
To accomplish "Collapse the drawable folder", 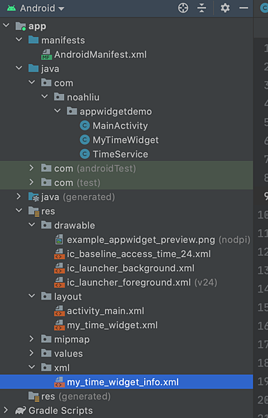I will click(x=32, y=225).
